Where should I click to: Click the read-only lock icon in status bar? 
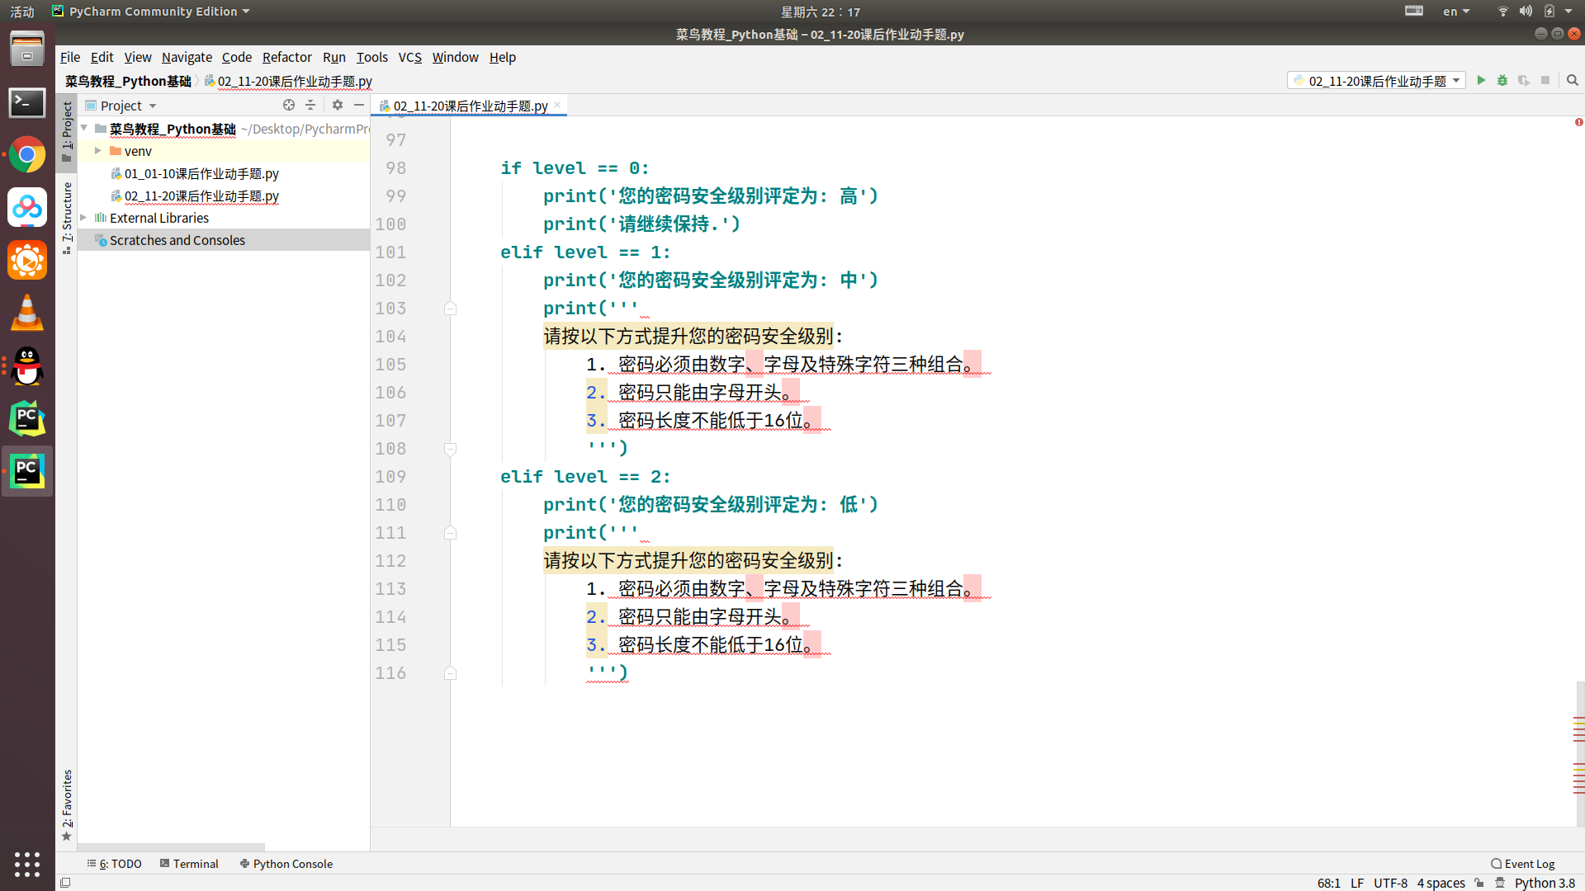pyautogui.click(x=1479, y=883)
